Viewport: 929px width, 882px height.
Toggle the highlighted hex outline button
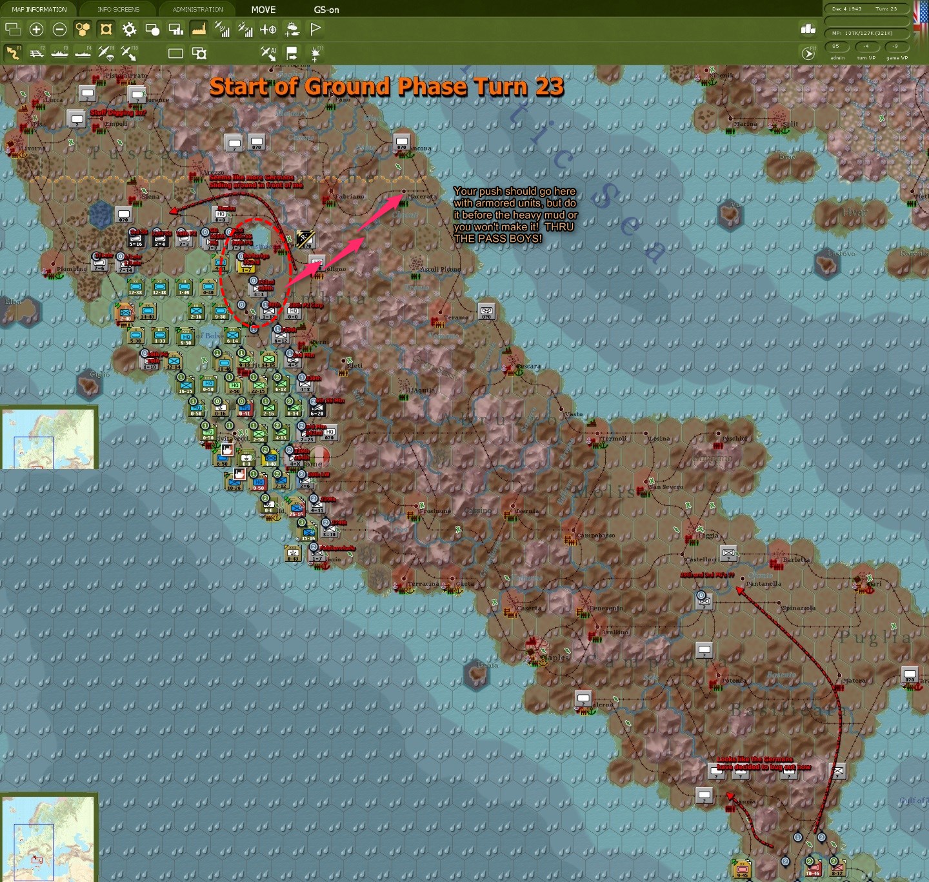106,29
